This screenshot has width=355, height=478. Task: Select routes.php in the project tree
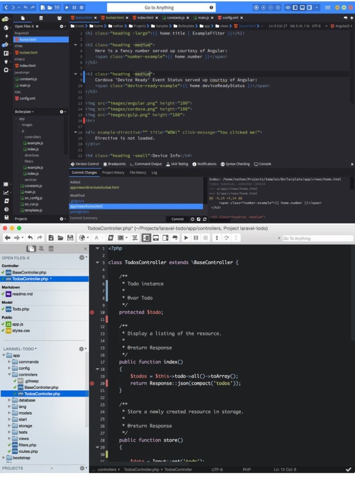(28, 451)
